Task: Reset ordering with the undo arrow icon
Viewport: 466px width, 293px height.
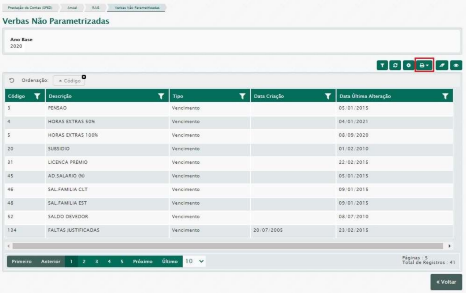Action: (11, 80)
